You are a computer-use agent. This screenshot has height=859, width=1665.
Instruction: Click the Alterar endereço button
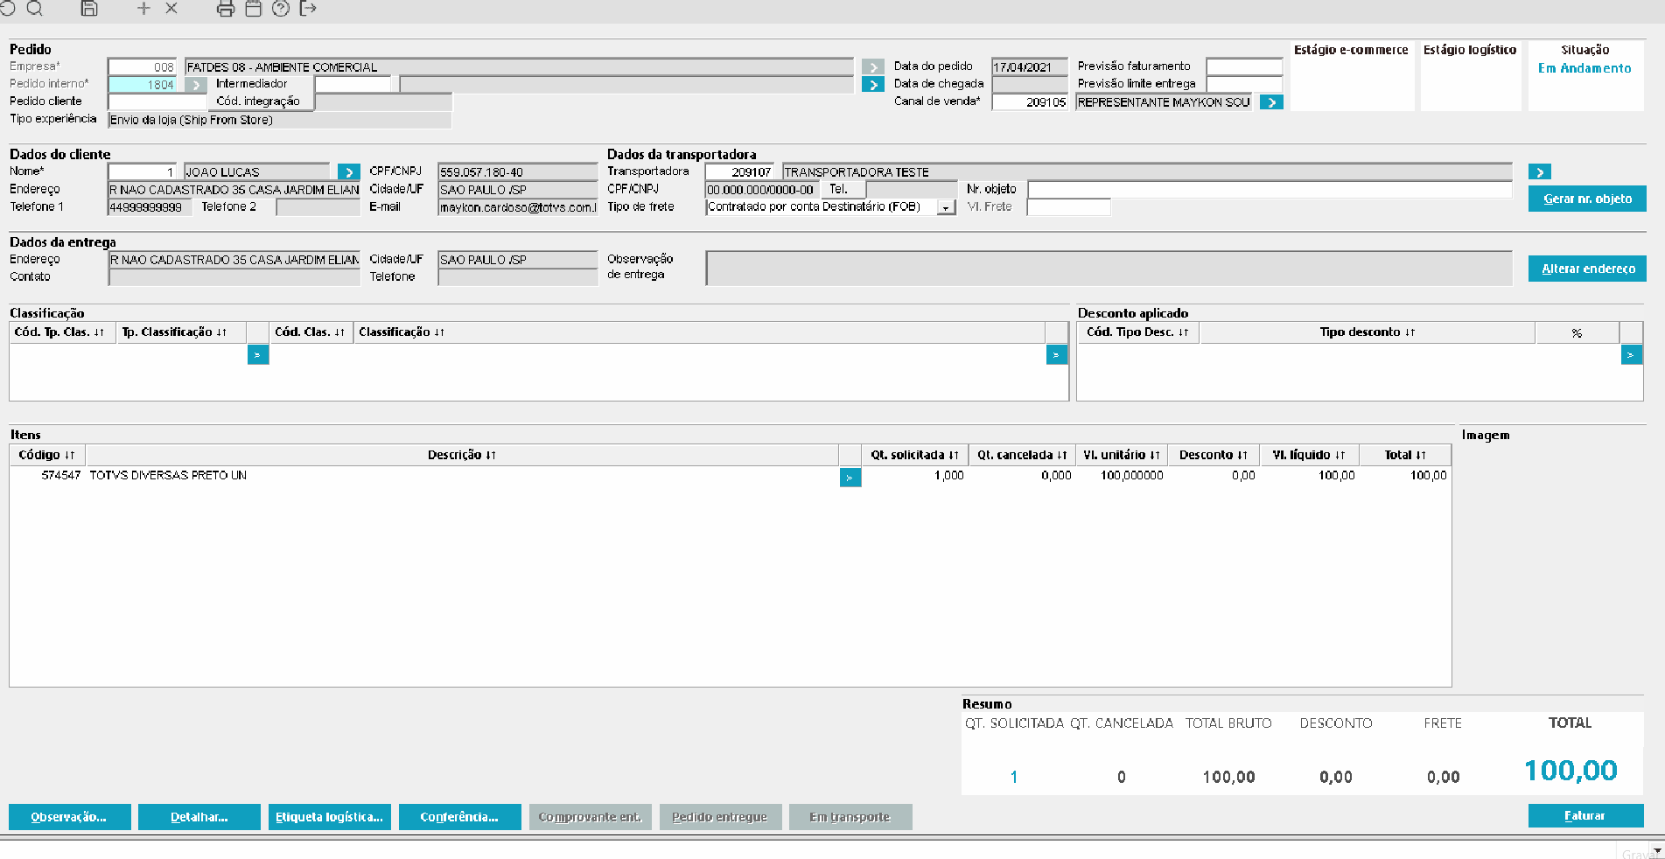(1587, 269)
